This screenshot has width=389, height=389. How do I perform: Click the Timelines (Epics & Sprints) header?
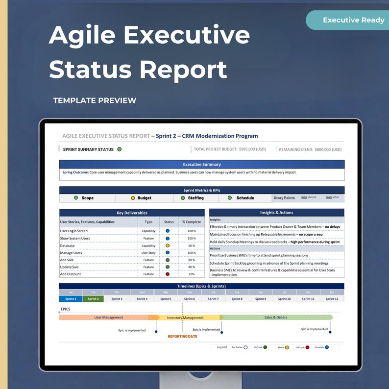(x=201, y=286)
